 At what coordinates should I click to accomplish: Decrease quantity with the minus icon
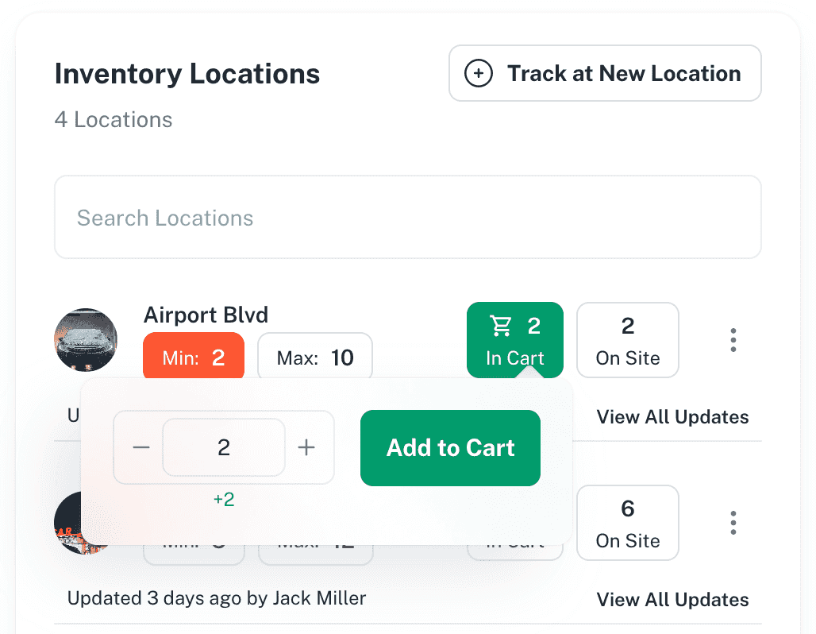tap(141, 448)
